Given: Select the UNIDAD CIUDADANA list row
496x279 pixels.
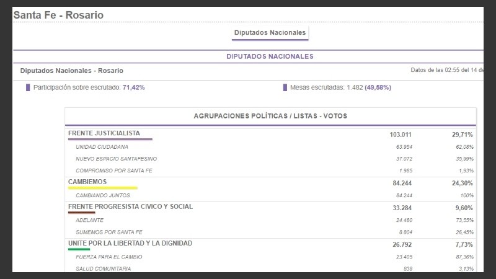Looking at the screenshot, I should point(102,147).
